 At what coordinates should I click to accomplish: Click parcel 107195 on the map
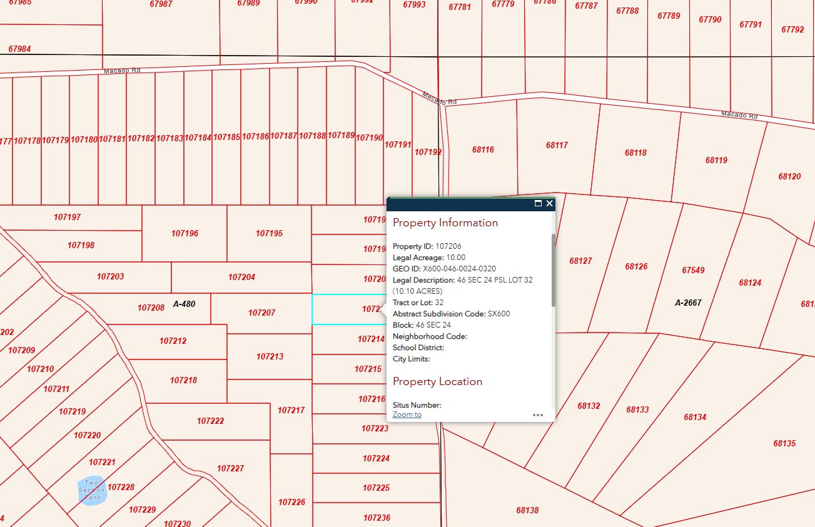(x=269, y=233)
